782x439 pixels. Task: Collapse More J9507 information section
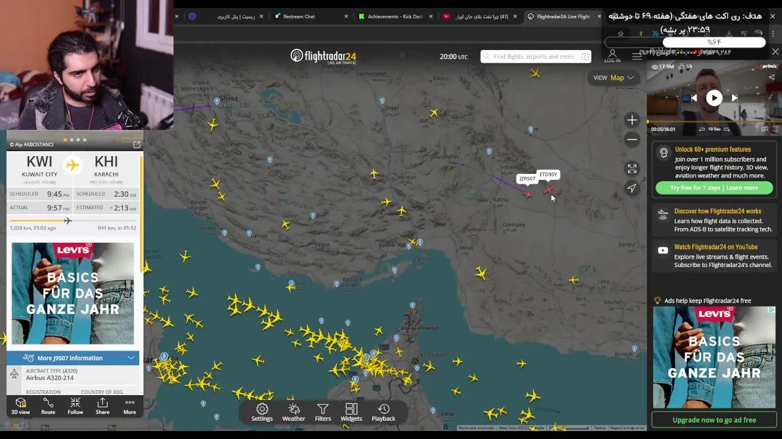(73, 358)
